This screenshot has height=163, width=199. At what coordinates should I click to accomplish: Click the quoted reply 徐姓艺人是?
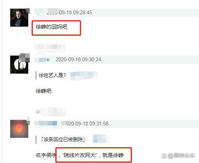[52, 75]
